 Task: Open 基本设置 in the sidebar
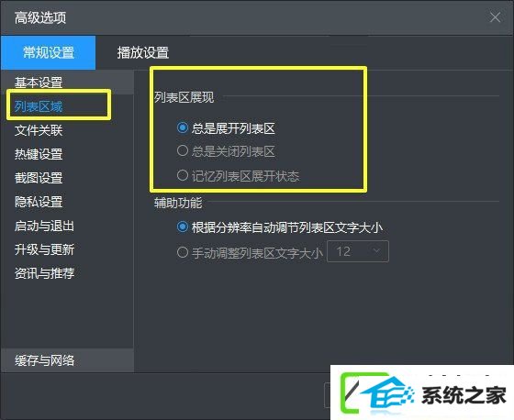[39, 83]
